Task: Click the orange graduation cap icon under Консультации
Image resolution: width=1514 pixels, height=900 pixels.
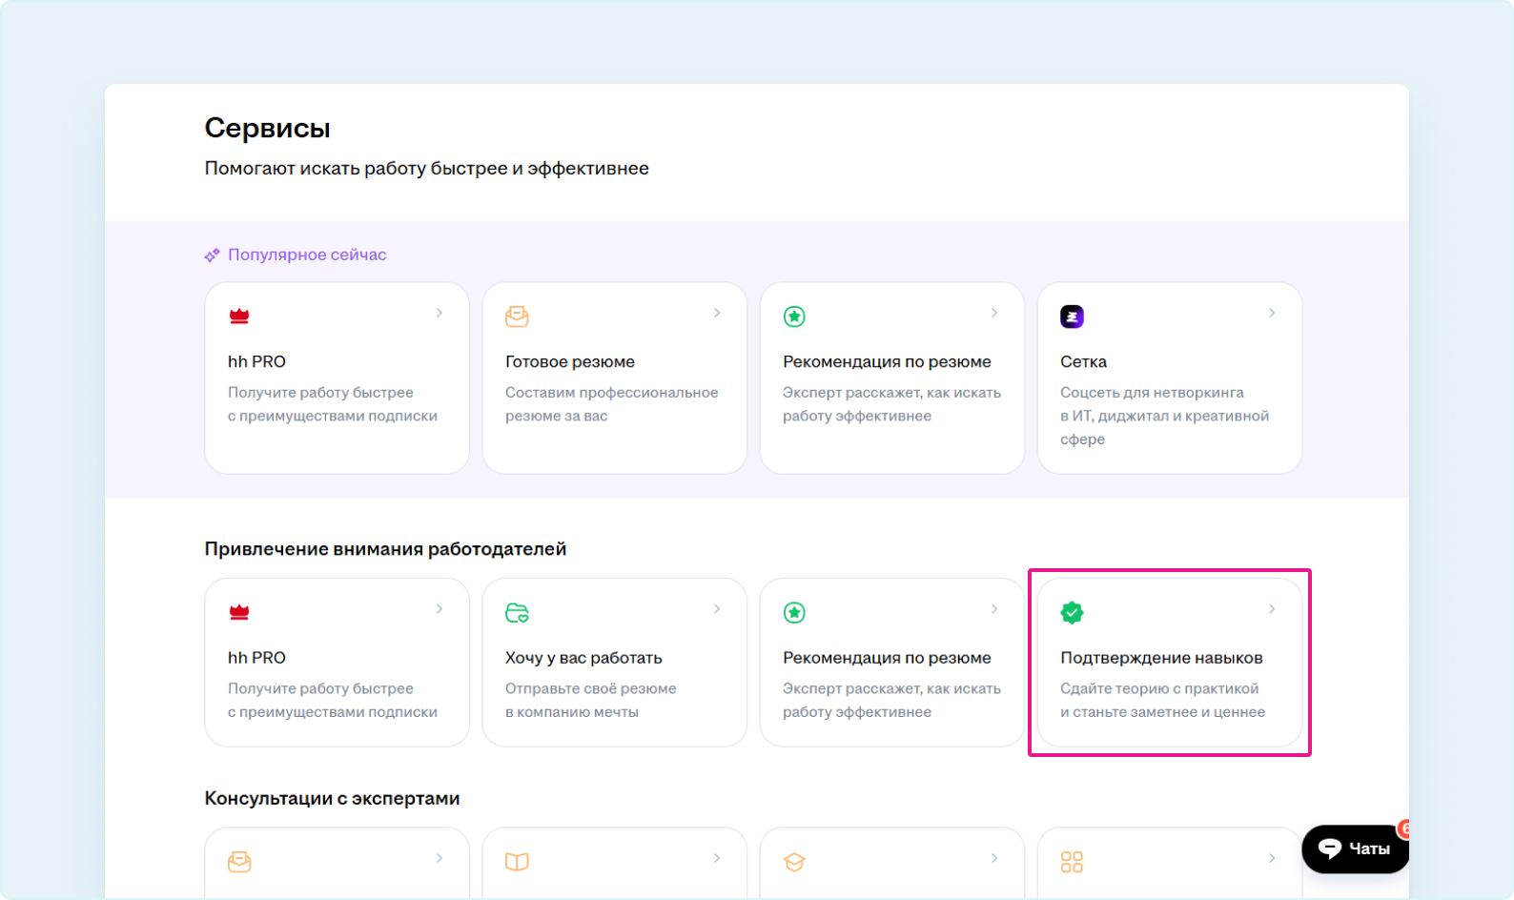Action: pos(794,862)
